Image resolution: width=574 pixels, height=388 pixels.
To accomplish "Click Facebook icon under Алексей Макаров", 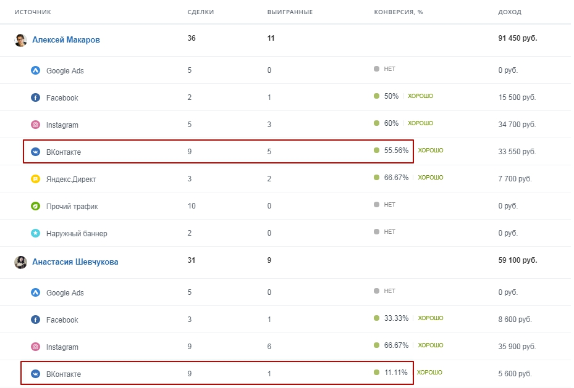I will click(35, 97).
